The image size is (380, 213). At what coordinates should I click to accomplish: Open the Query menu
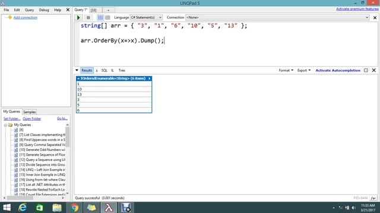pos(29,10)
